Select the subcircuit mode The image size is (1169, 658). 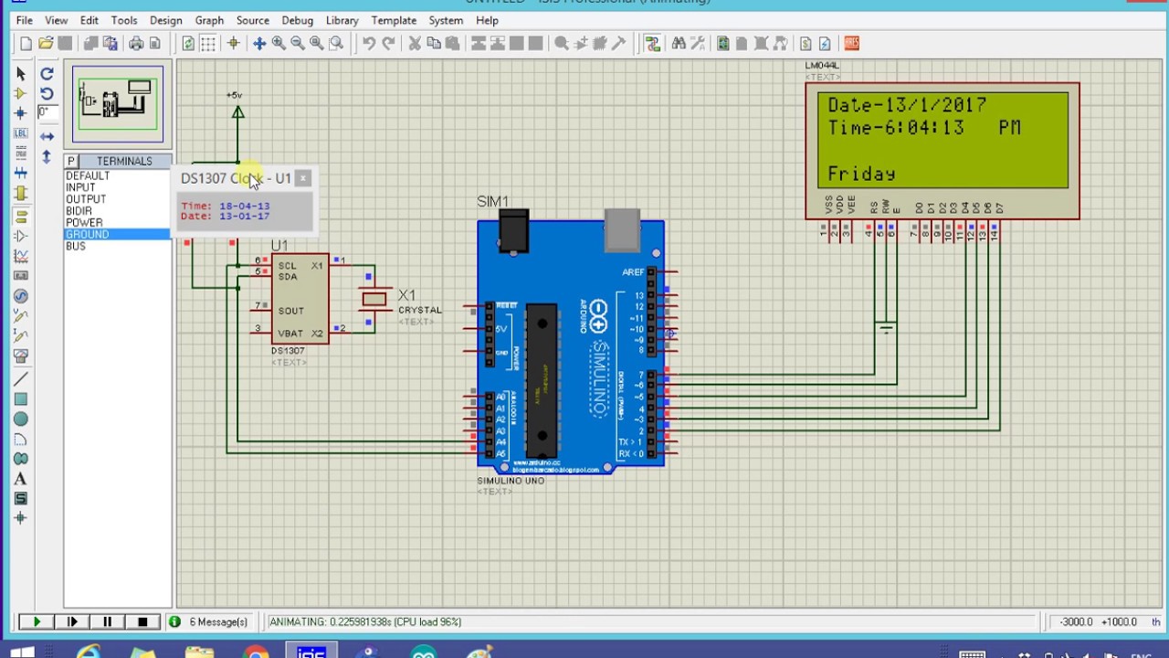pos(21,194)
